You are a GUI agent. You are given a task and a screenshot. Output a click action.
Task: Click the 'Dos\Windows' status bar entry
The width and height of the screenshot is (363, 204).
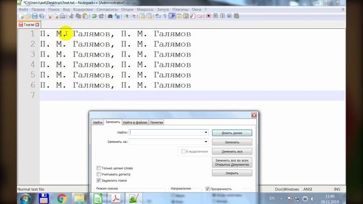(287, 189)
